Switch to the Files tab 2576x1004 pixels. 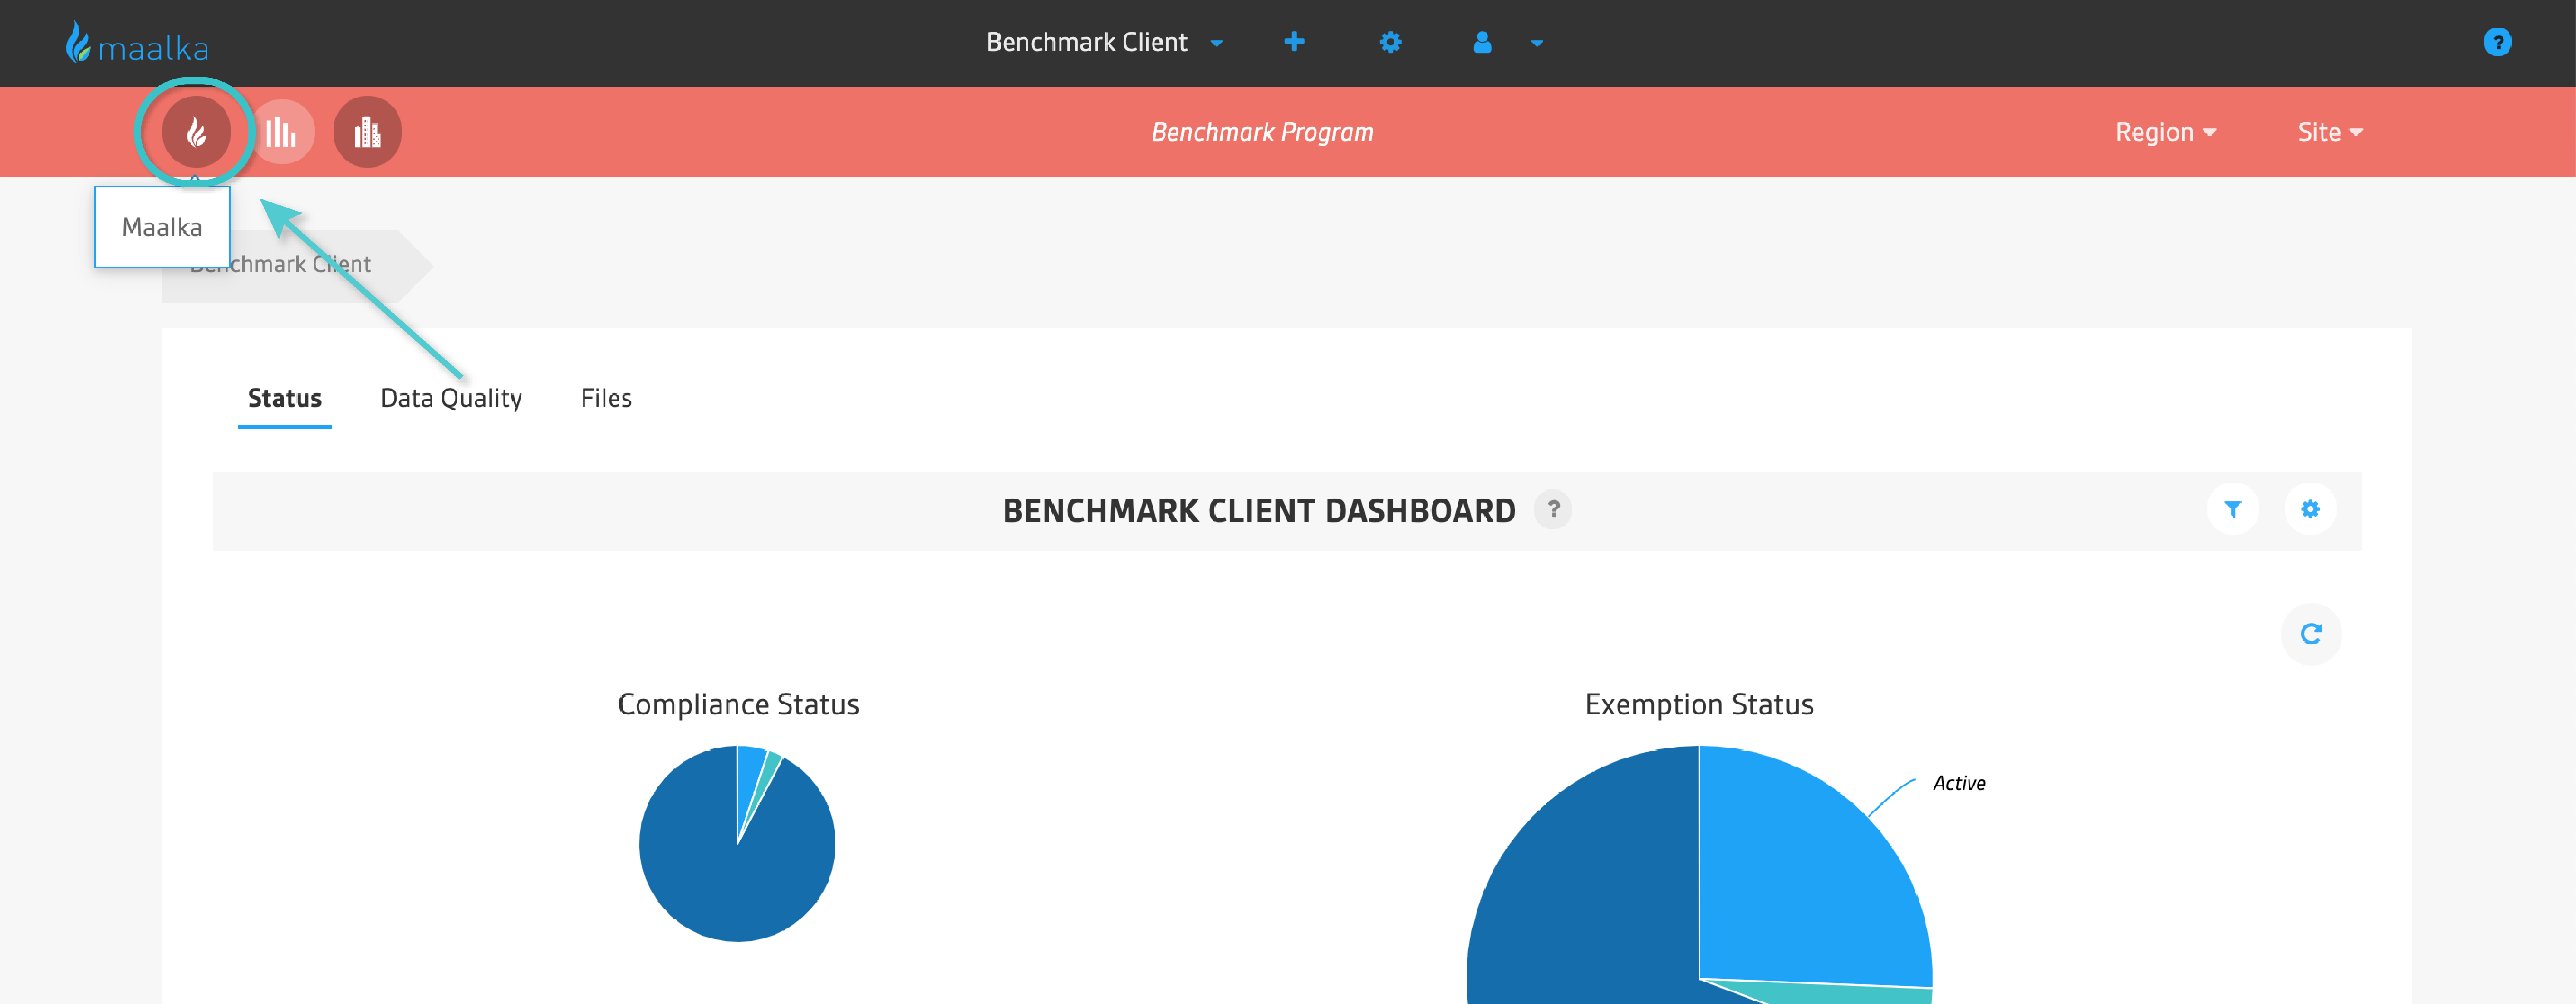[606, 398]
